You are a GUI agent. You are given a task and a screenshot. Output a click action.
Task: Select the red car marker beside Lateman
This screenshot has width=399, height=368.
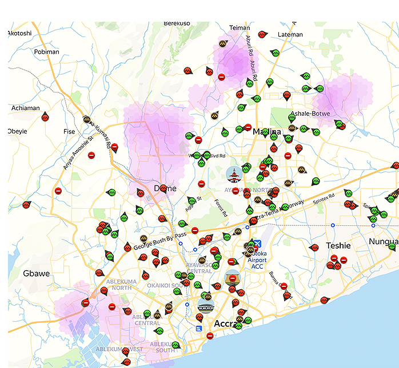coord(261,35)
